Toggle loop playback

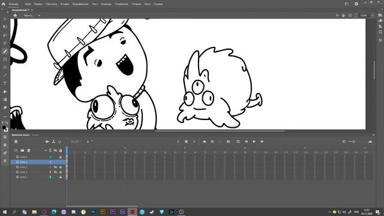pos(238,142)
